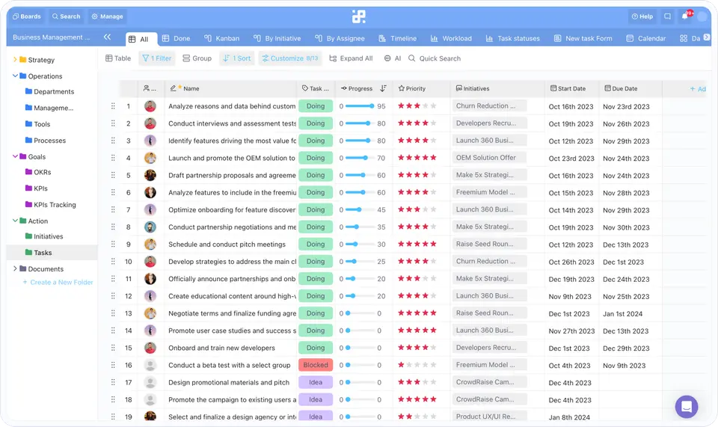Click 'Schedule and conduct pitch meetings' task name
Image resolution: width=718 pixels, height=427 pixels.
[227, 245]
